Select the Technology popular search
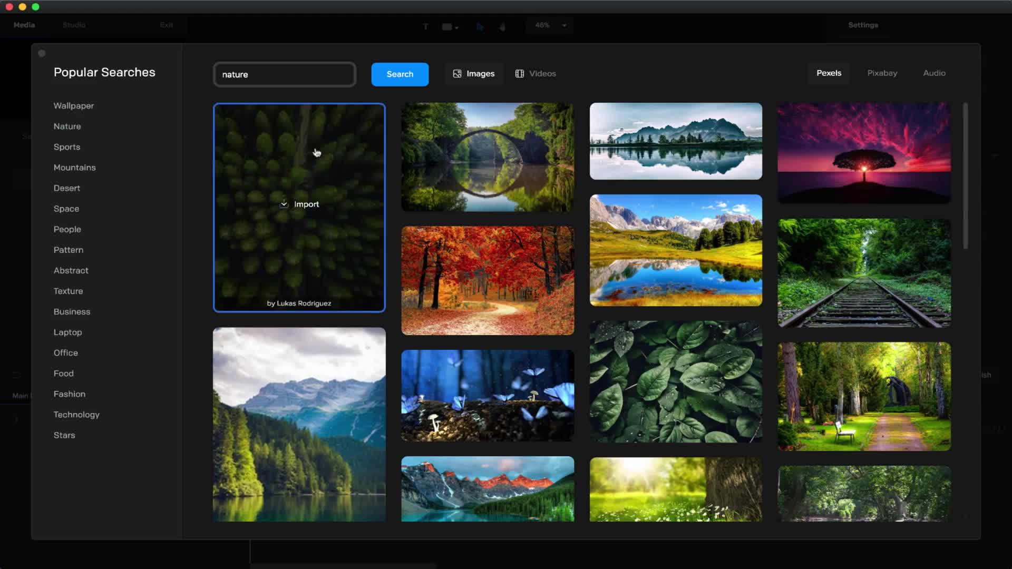1012x569 pixels. [76, 415]
